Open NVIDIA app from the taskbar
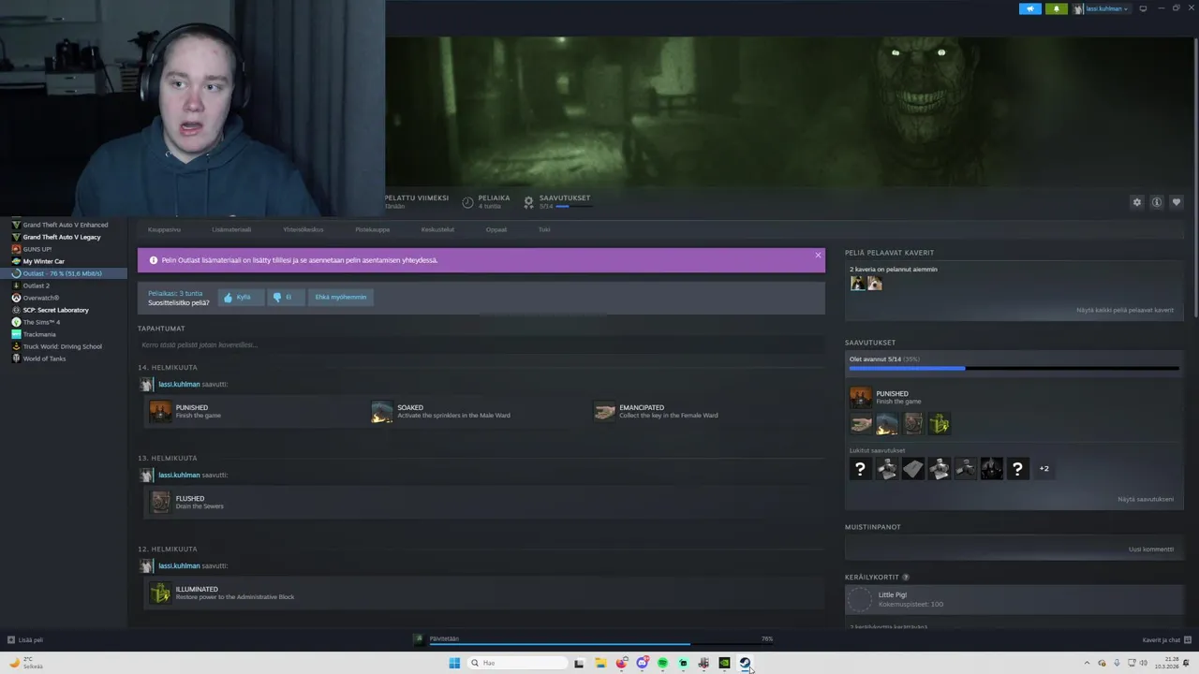 pyautogui.click(x=724, y=663)
